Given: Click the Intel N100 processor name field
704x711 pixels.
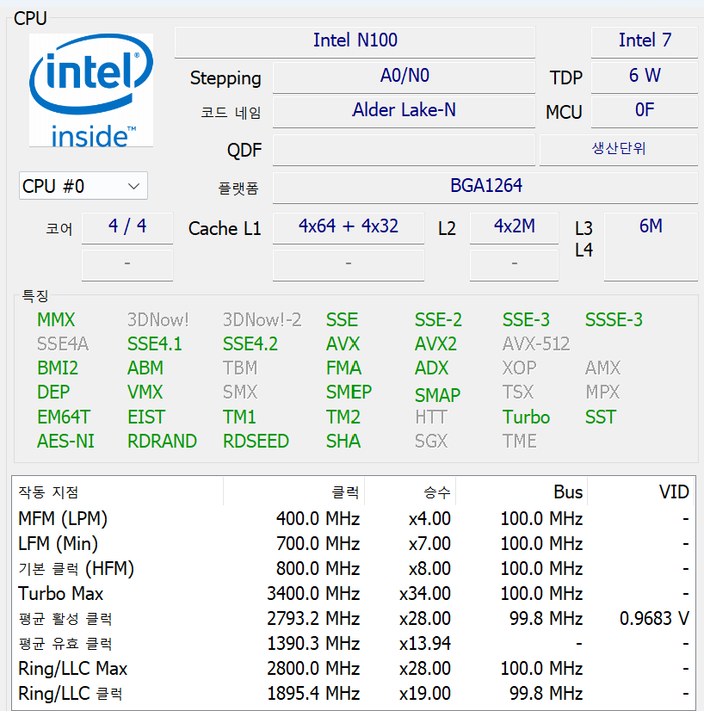Looking at the screenshot, I should pos(355,40).
